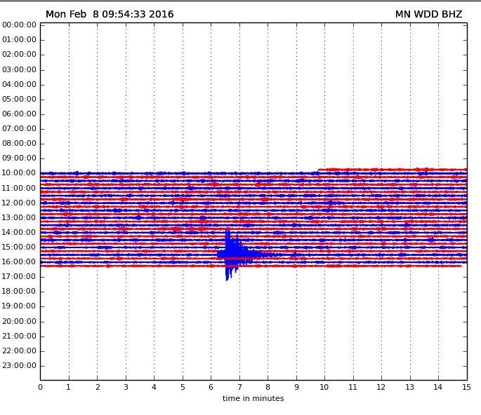Screen dimensions: 481x415
Task: Select the 00:00:00 hour label
Action: tap(19, 25)
